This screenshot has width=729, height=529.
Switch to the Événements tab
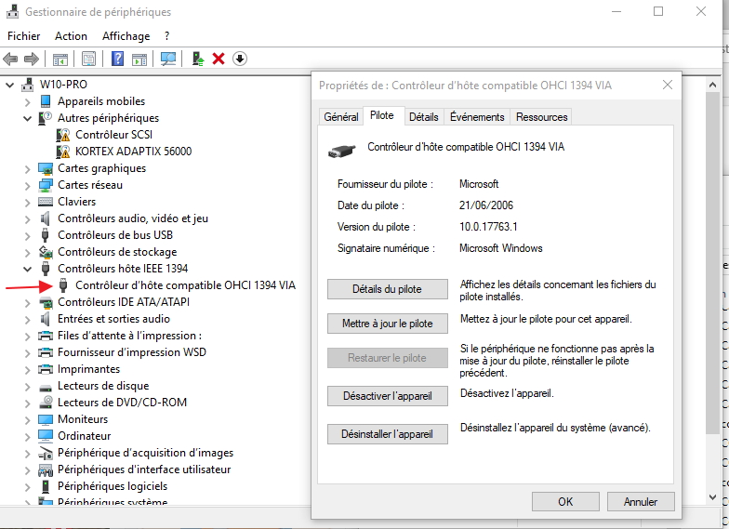(x=477, y=117)
